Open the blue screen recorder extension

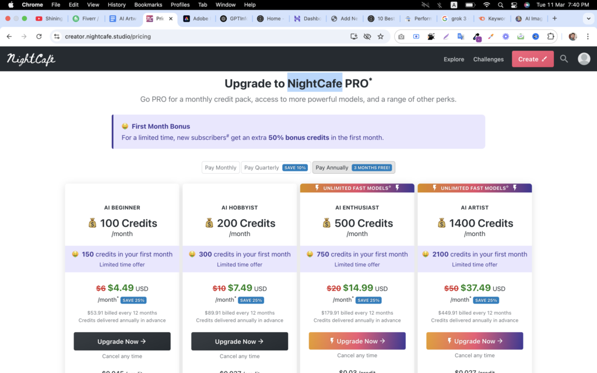416,37
